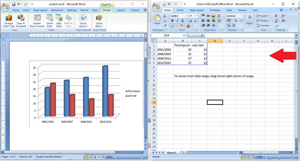Click Insert button in Cells group

coord(263,16)
